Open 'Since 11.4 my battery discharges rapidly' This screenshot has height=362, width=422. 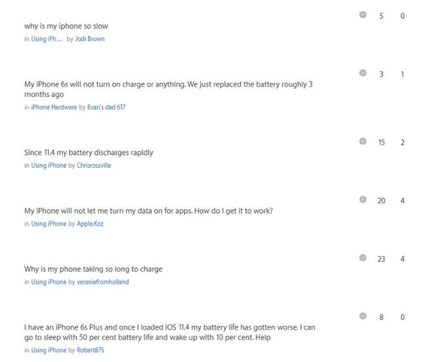88,153
